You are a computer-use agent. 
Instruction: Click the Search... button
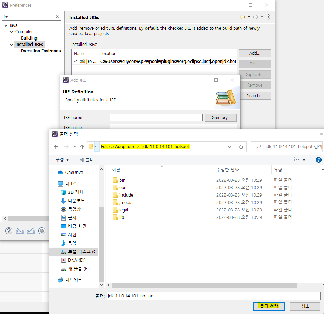255,96
